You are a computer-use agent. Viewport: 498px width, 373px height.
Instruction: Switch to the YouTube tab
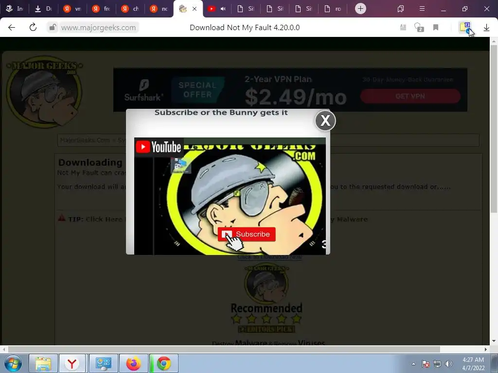pos(211,9)
